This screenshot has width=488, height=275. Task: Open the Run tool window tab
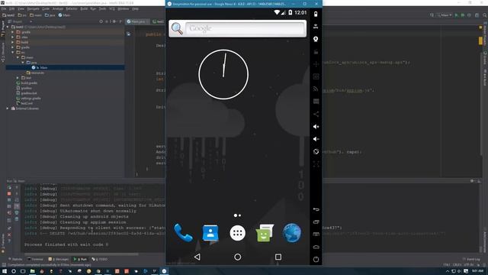pos(80,259)
